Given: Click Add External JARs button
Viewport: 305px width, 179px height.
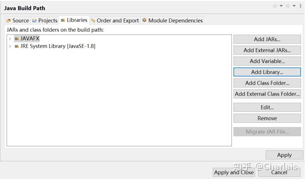Looking at the screenshot, I should click(x=267, y=50).
